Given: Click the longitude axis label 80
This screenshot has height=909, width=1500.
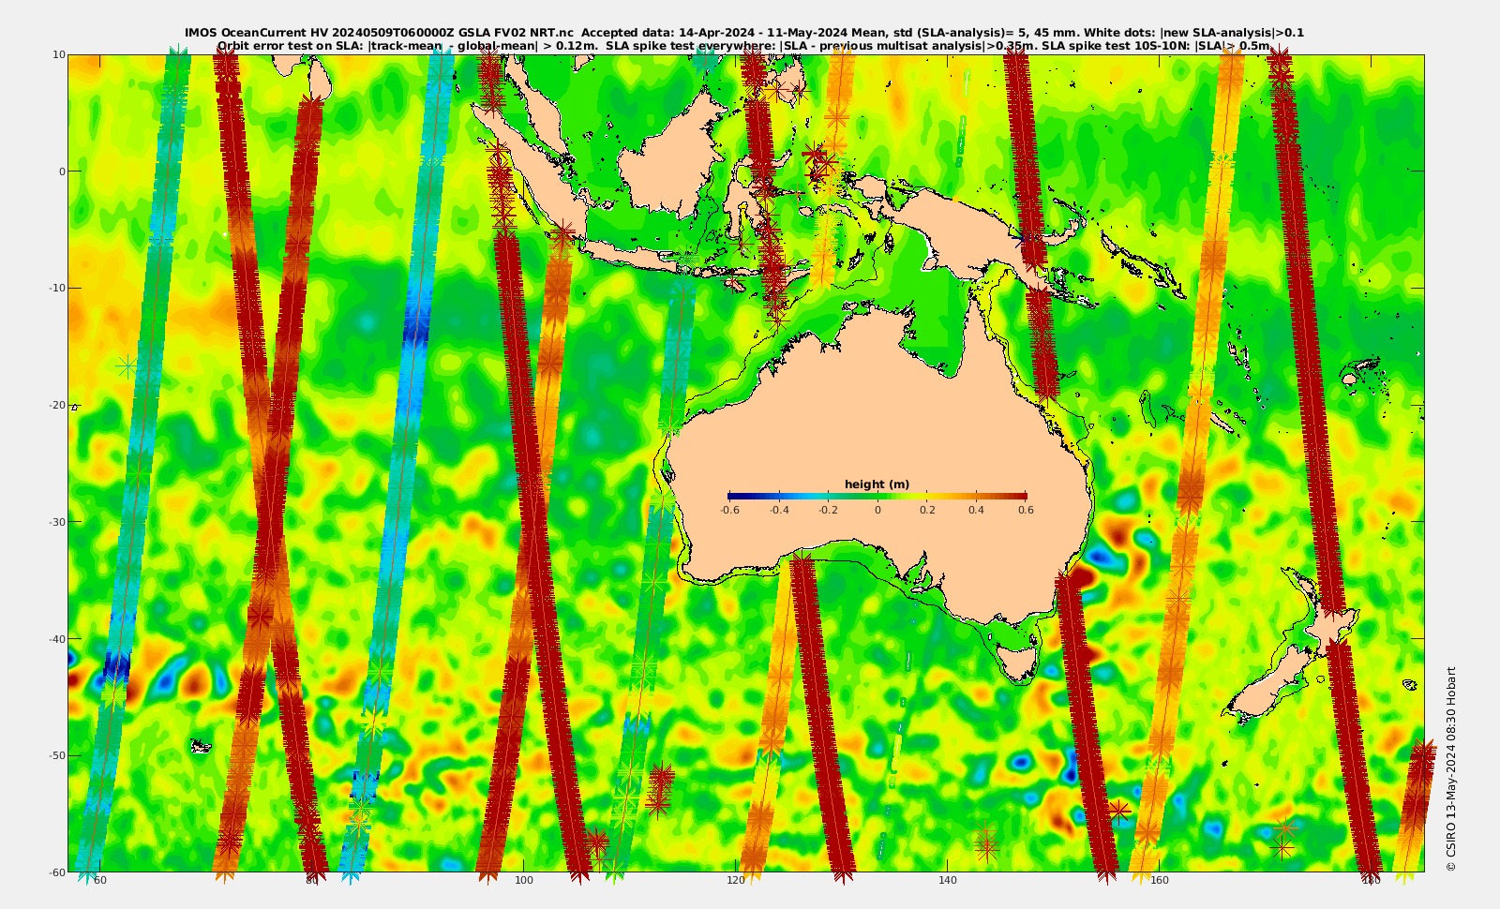Looking at the screenshot, I should click(312, 881).
